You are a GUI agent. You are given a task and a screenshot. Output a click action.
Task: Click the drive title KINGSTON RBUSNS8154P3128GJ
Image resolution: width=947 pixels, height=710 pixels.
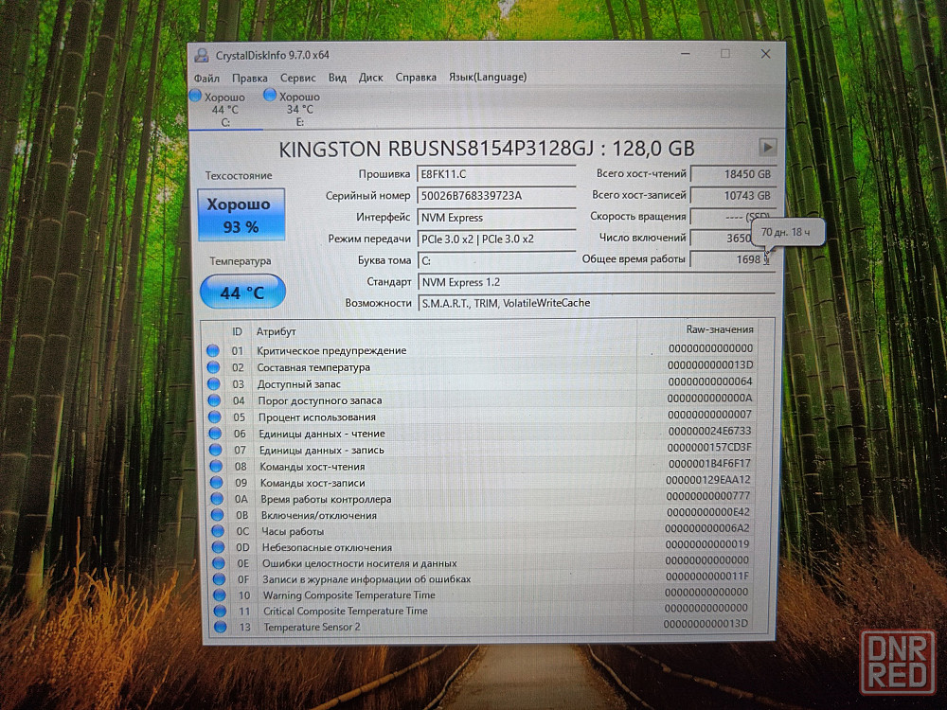(x=438, y=150)
